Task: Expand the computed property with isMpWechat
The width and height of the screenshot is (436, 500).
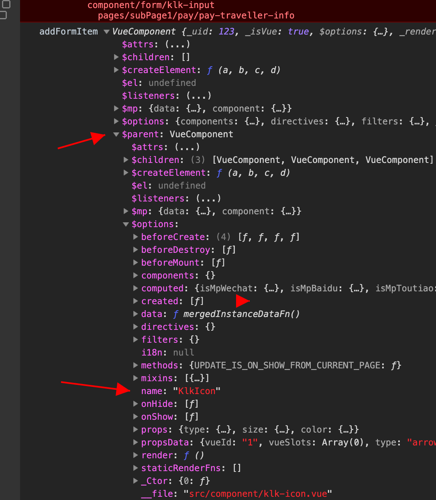Action: tap(136, 289)
